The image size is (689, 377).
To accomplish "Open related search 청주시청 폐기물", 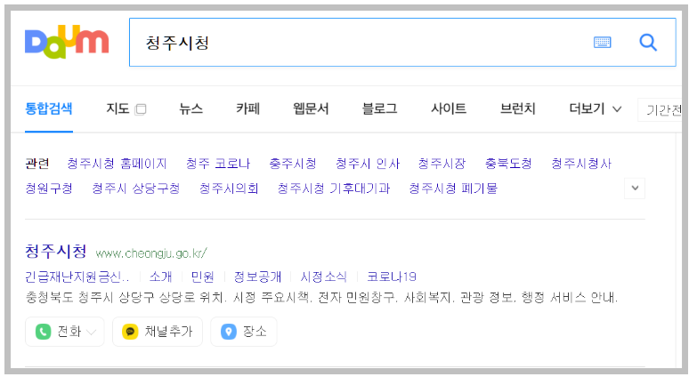I will (x=453, y=188).
